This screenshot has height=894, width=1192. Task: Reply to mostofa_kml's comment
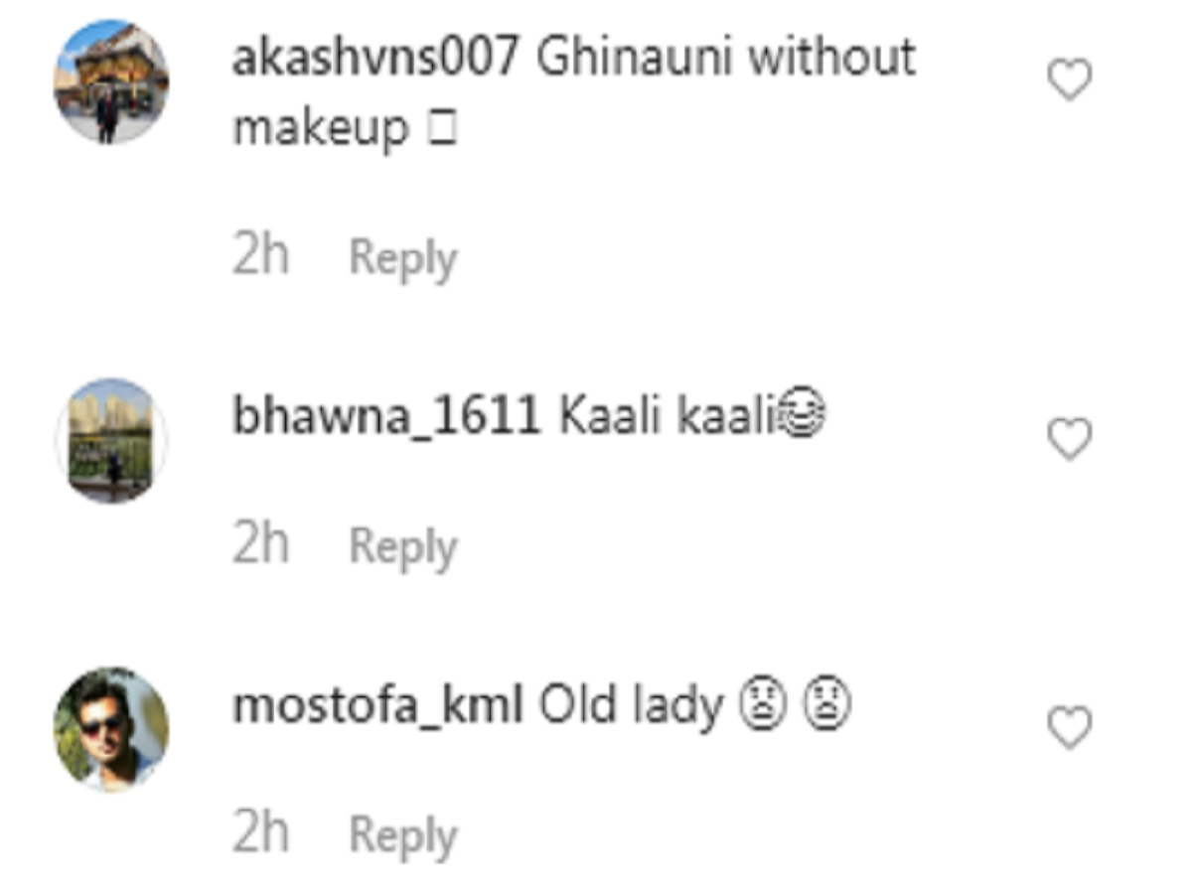click(x=402, y=835)
